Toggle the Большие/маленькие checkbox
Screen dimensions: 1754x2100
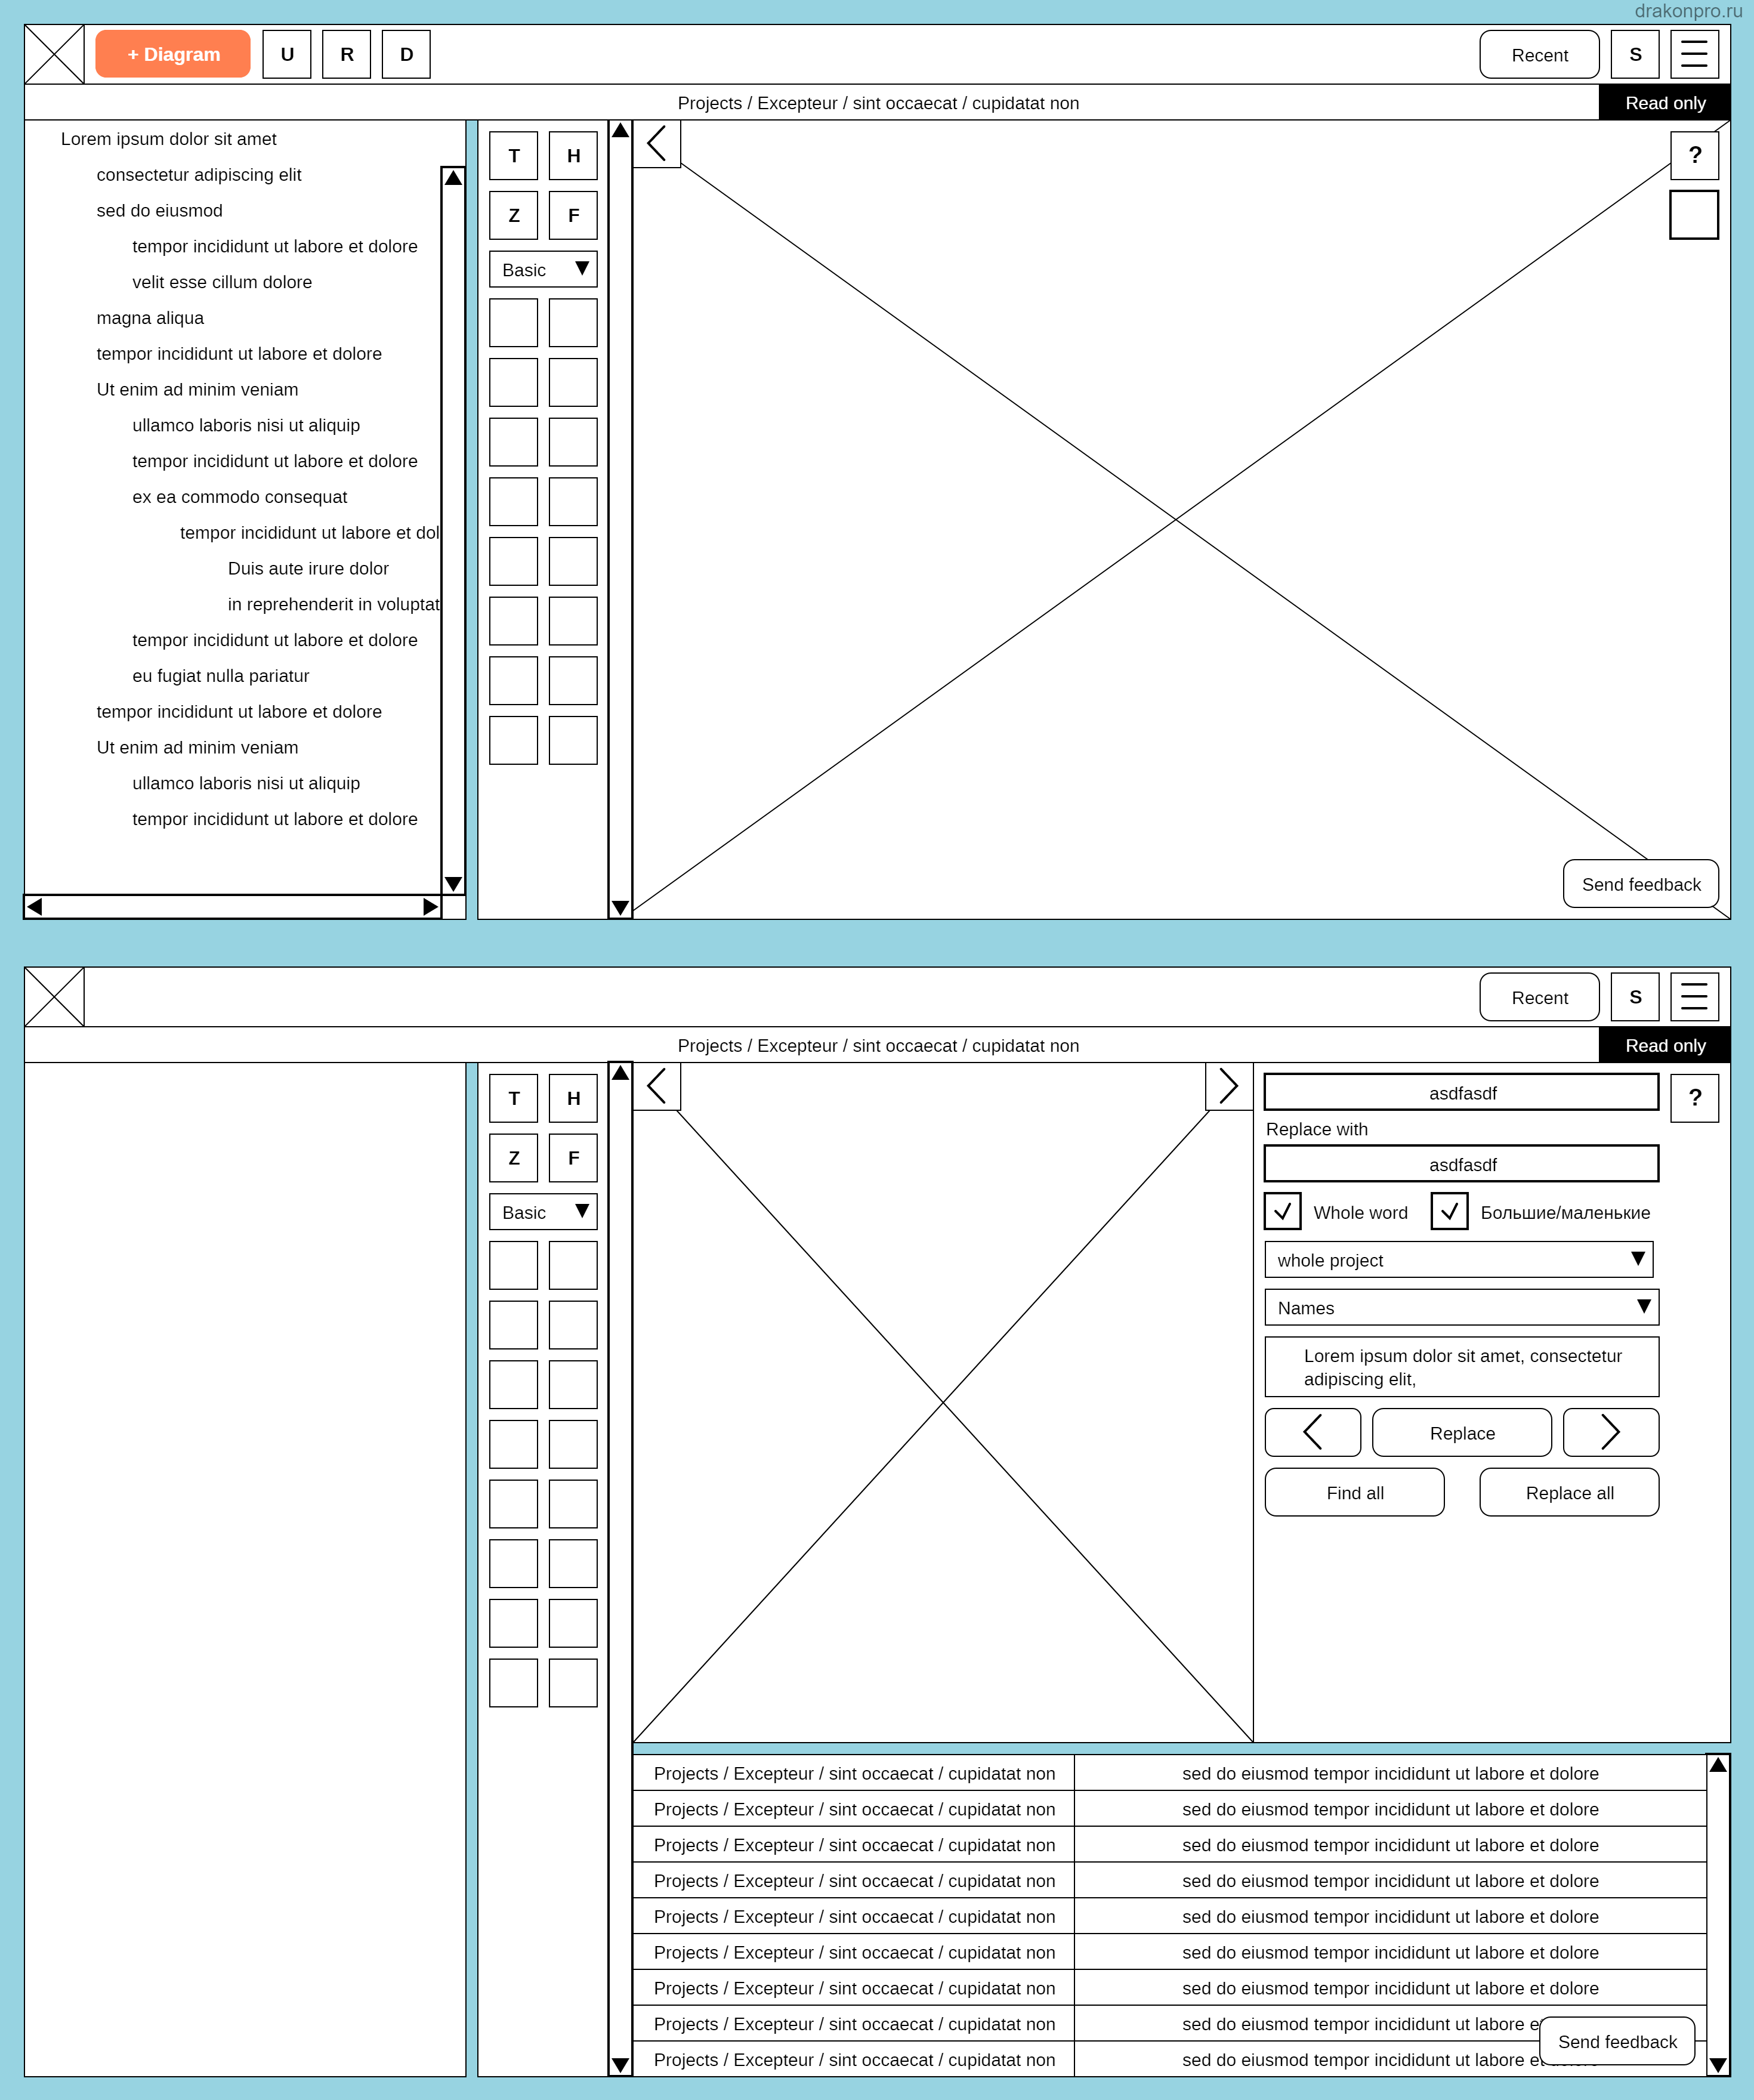pos(1449,1211)
